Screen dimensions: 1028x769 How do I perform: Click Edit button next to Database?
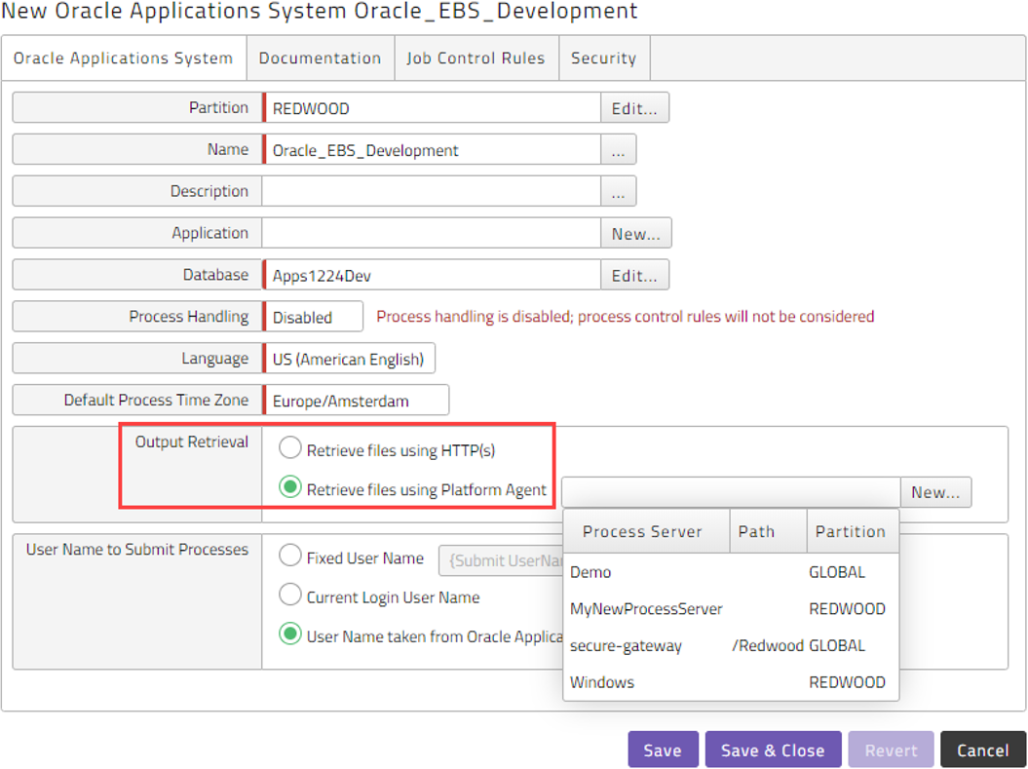(634, 276)
